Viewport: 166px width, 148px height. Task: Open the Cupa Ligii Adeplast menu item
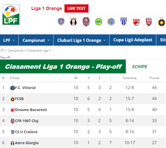point(132,40)
